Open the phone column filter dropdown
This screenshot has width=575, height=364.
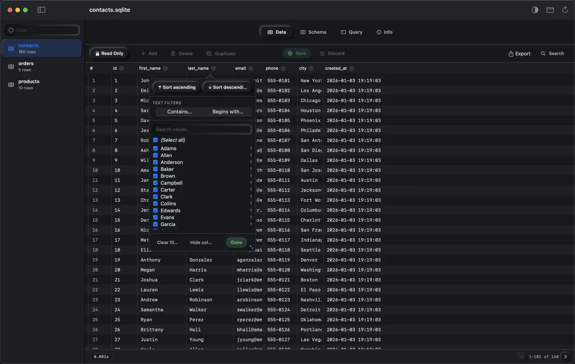(283, 68)
